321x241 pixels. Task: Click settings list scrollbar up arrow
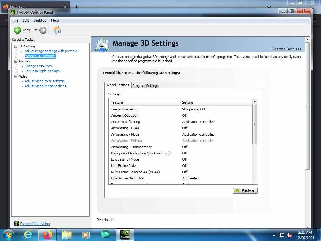pos(255,101)
